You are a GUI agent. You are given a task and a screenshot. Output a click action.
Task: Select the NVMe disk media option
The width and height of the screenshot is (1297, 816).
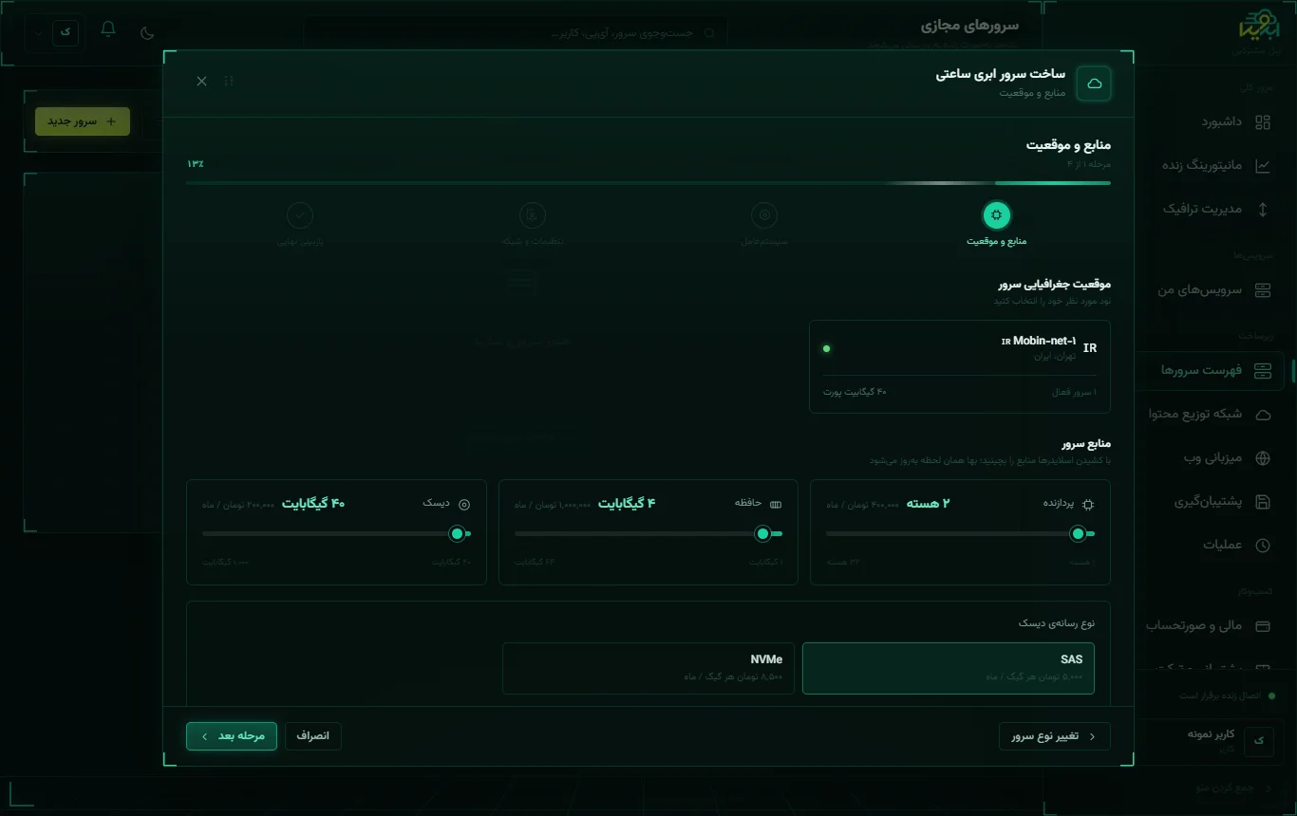coord(648,668)
